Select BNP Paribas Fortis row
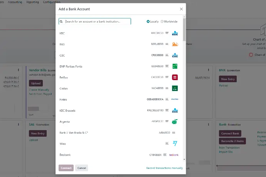 click(119, 66)
